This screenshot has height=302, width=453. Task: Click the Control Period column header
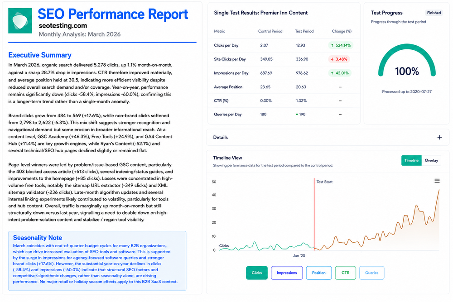click(270, 31)
